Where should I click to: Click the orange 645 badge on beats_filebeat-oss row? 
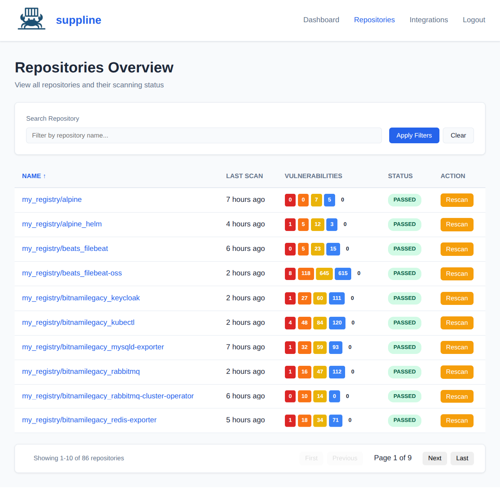[x=324, y=273]
